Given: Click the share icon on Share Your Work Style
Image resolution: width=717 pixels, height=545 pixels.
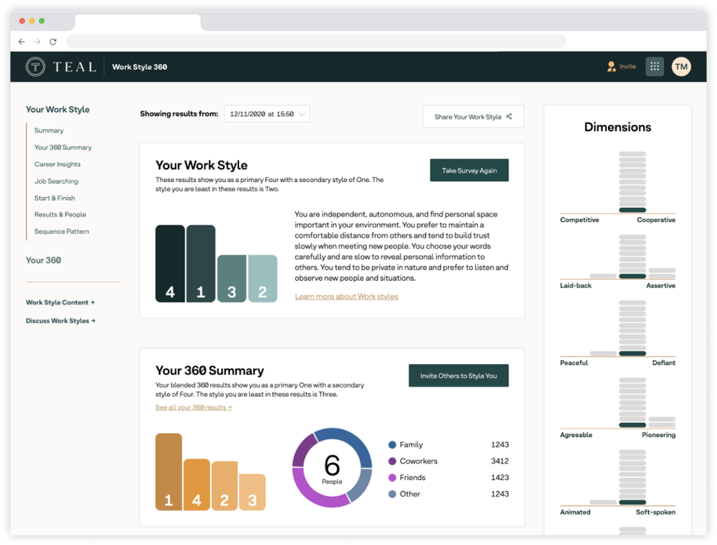Looking at the screenshot, I should pyautogui.click(x=511, y=116).
